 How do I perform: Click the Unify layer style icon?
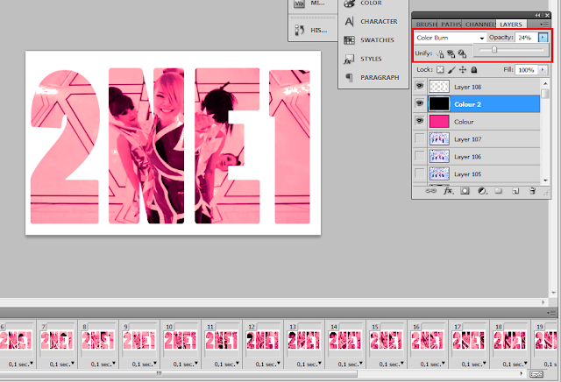click(462, 54)
